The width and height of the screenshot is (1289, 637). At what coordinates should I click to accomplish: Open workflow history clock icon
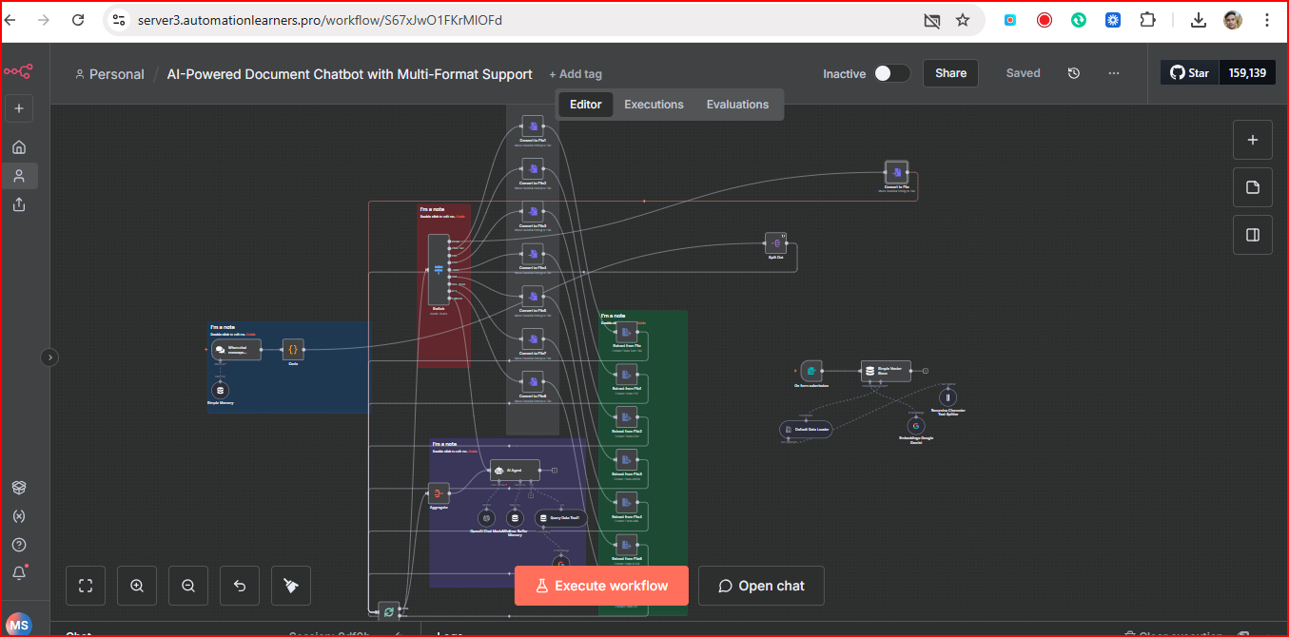click(1074, 73)
